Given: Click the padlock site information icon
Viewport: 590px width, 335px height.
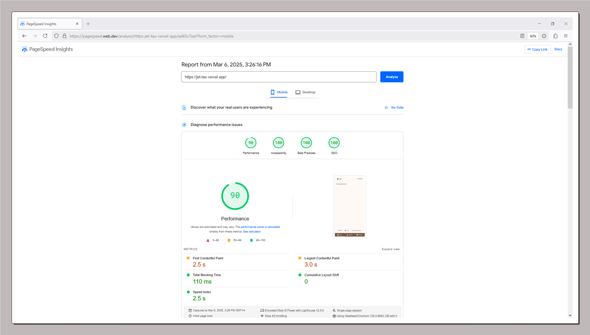Looking at the screenshot, I should tap(64, 36).
